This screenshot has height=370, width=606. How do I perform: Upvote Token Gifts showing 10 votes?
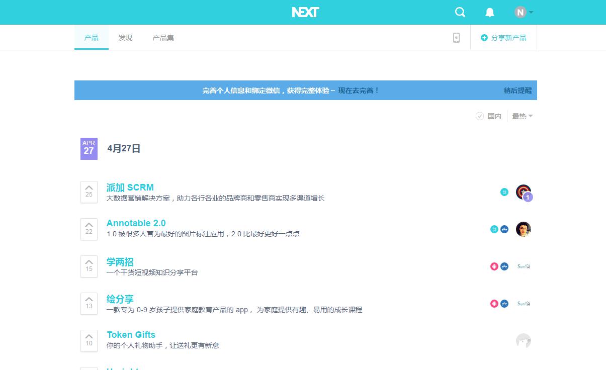(89, 340)
